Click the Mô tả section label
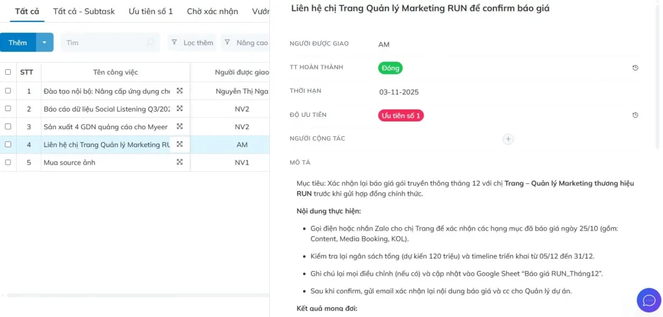Image resolution: width=663 pixels, height=317 pixels. 300,163
